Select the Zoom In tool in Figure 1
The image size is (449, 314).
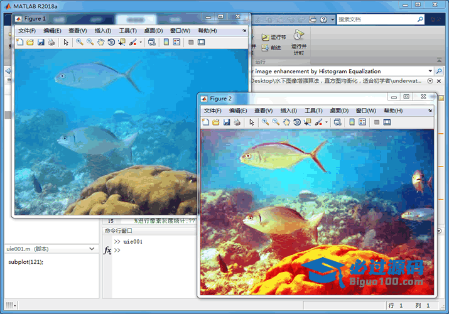pos(80,43)
